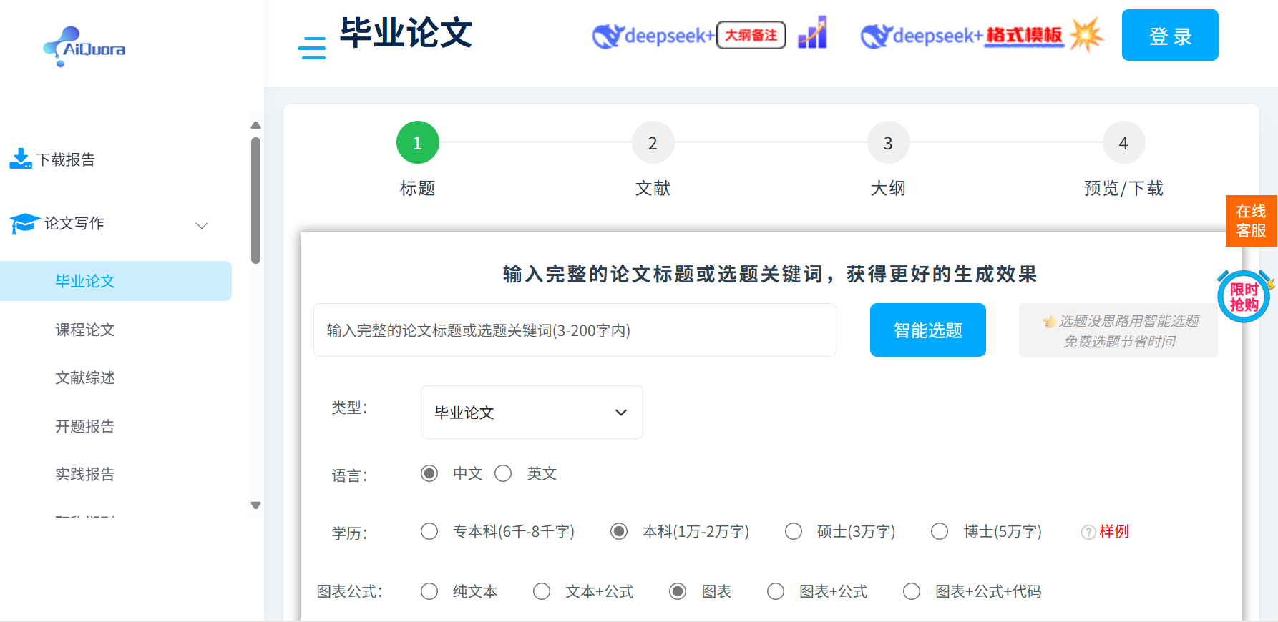Click the graduation cap icon

[x=25, y=223]
